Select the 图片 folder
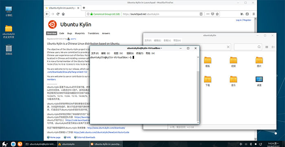 click(259, 62)
